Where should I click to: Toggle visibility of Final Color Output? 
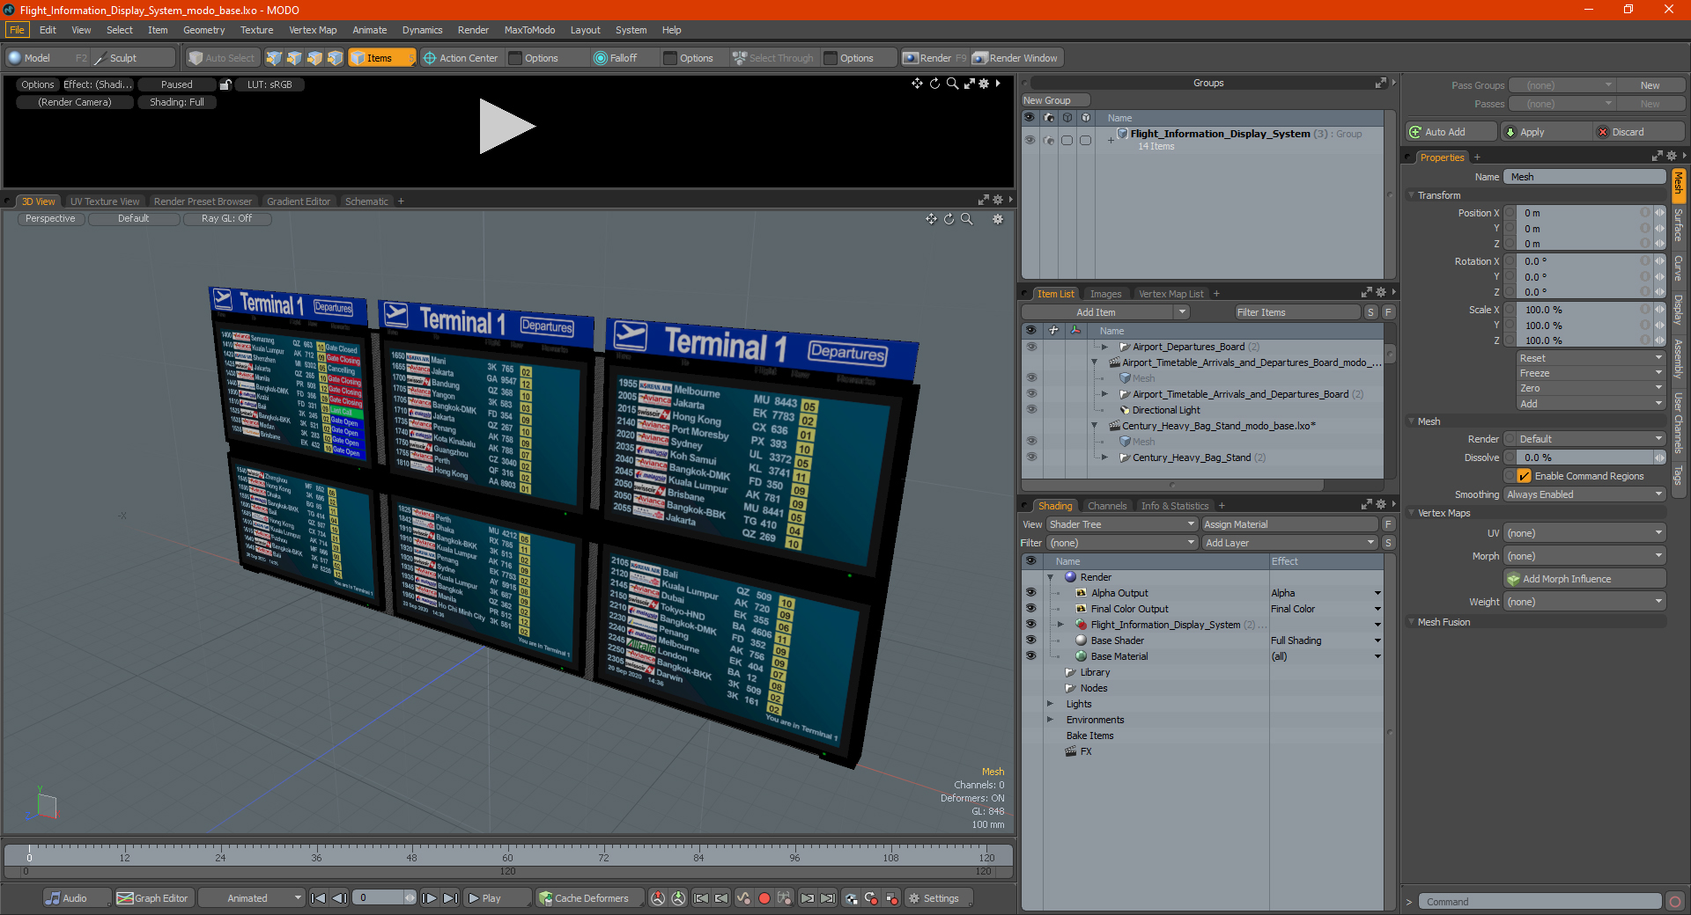coord(1030,609)
